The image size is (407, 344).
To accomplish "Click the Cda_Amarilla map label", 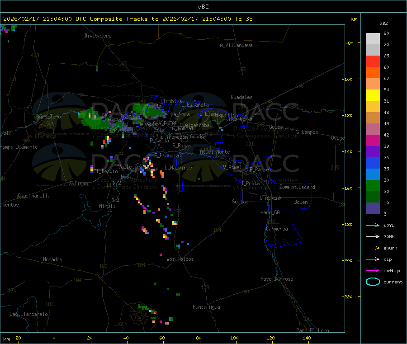I will (34, 196).
